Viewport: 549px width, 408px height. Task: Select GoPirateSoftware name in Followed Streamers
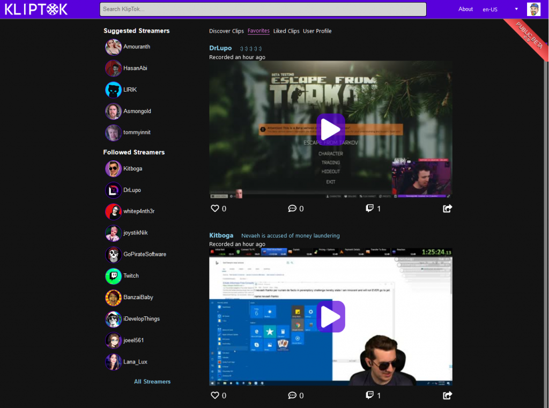coord(145,255)
